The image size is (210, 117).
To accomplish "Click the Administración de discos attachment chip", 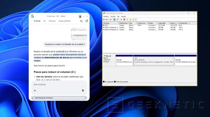I will pyautogui.click(x=59, y=98).
